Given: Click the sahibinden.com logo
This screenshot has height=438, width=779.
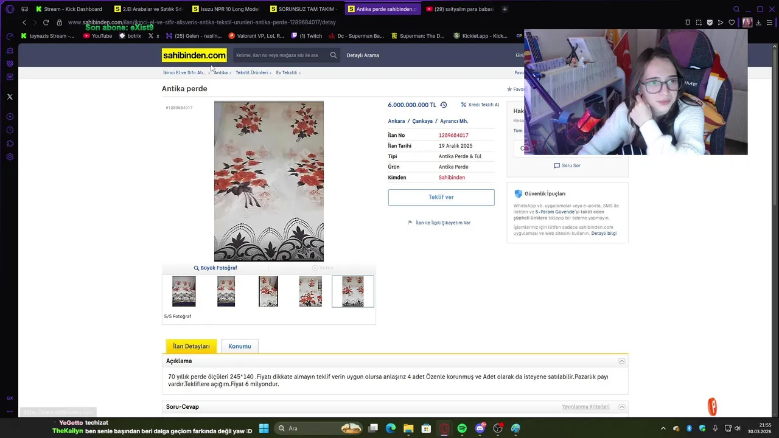Looking at the screenshot, I should coord(194,55).
